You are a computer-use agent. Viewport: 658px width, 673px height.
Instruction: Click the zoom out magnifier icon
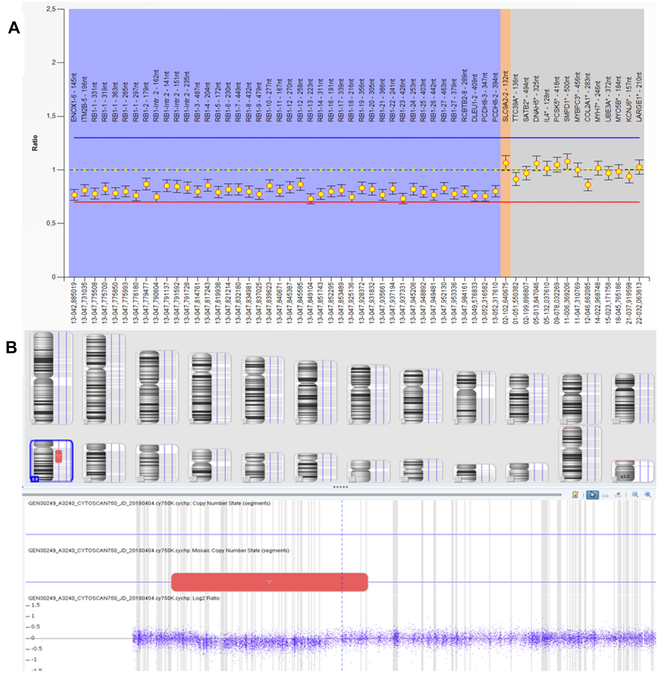point(635,495)
